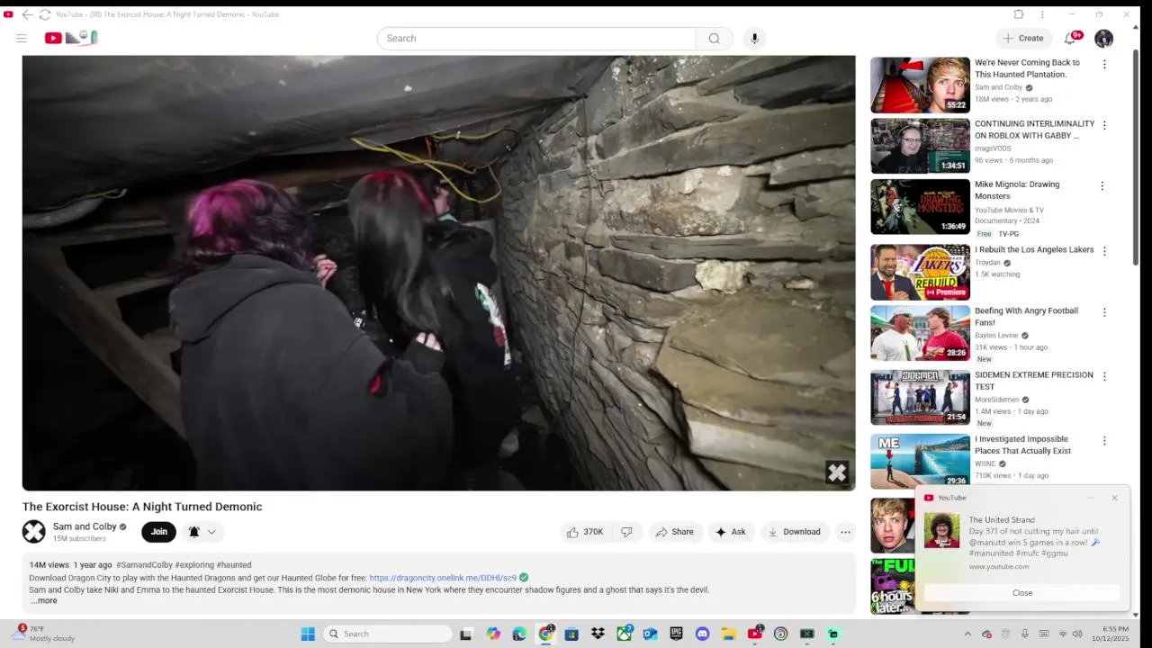Reload the page with refresh icon
The height and width of the screenshot is (648, 1152).
click(44, 14)
